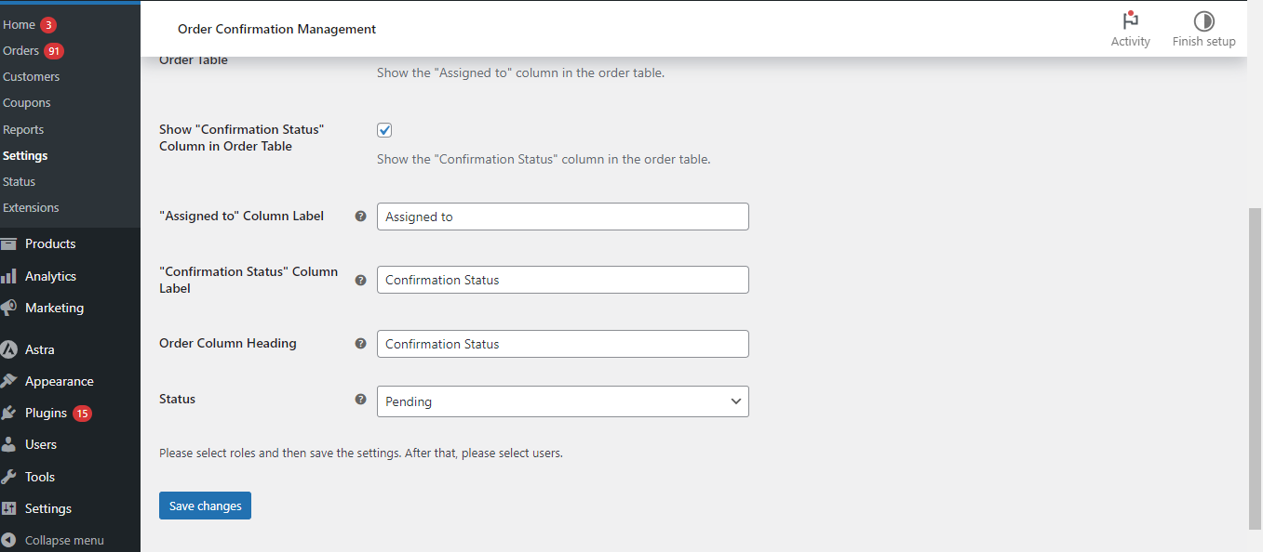Open the Status dropdown showing Pending
Screen dimensions: 1263x552
click(x=562, y=401)
